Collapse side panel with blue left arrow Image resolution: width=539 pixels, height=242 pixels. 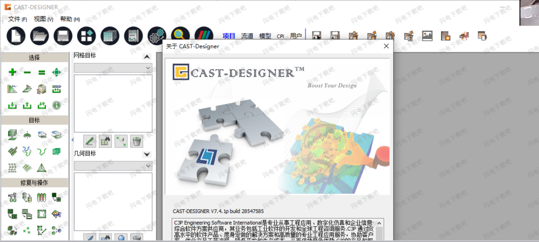72,140
